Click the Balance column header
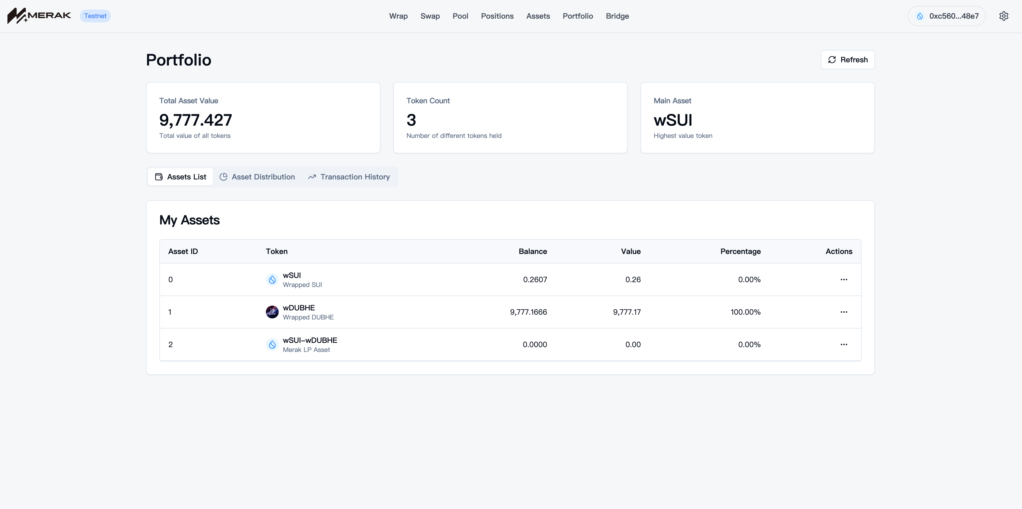 pos(533,251)
